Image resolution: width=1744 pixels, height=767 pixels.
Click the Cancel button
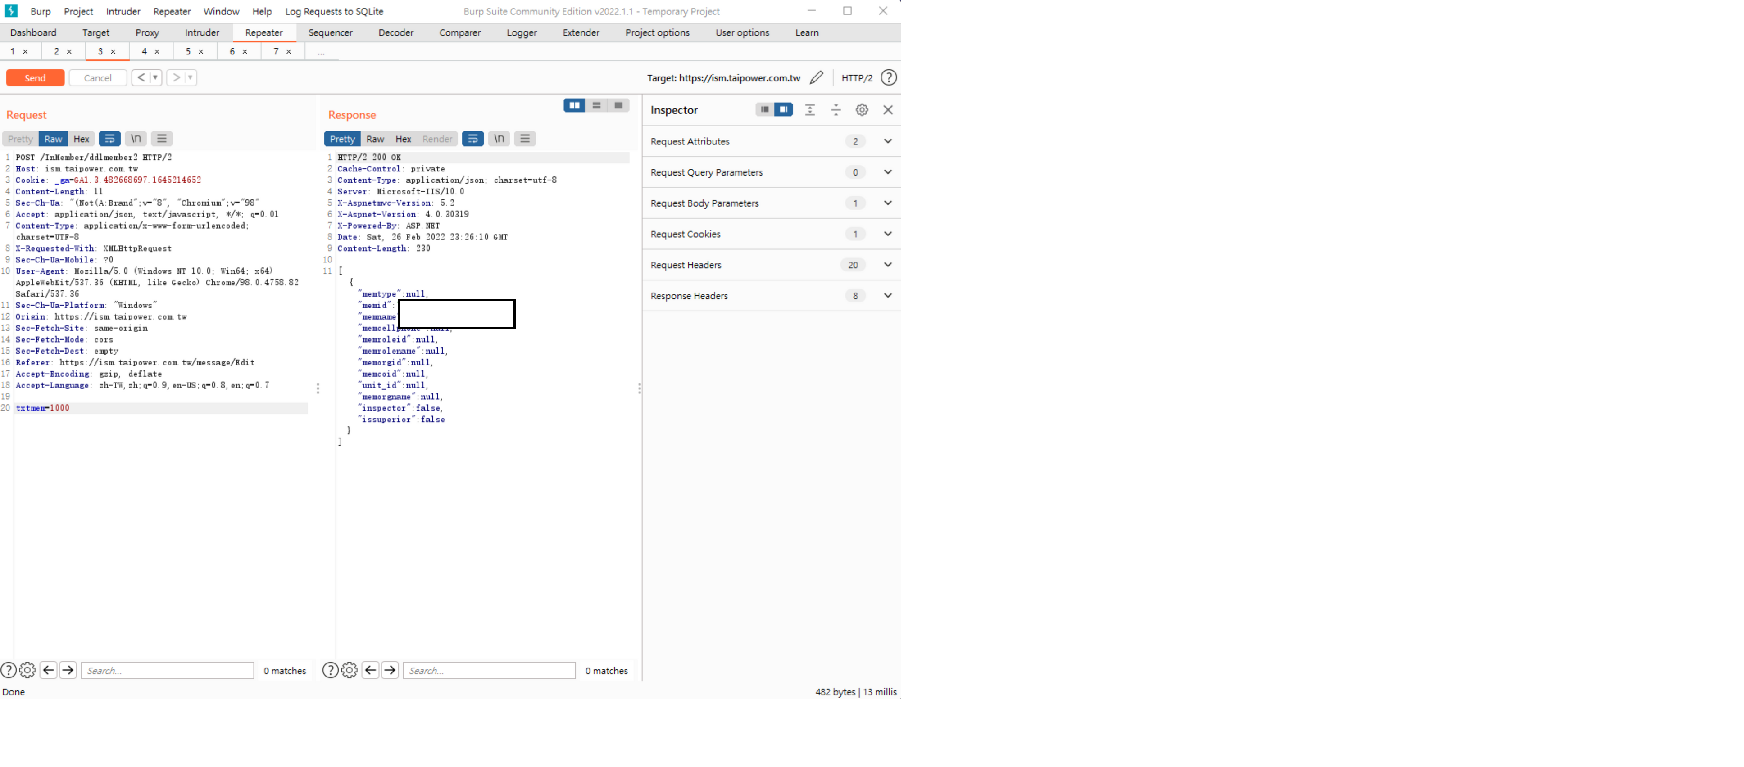(x=97, y=78)
